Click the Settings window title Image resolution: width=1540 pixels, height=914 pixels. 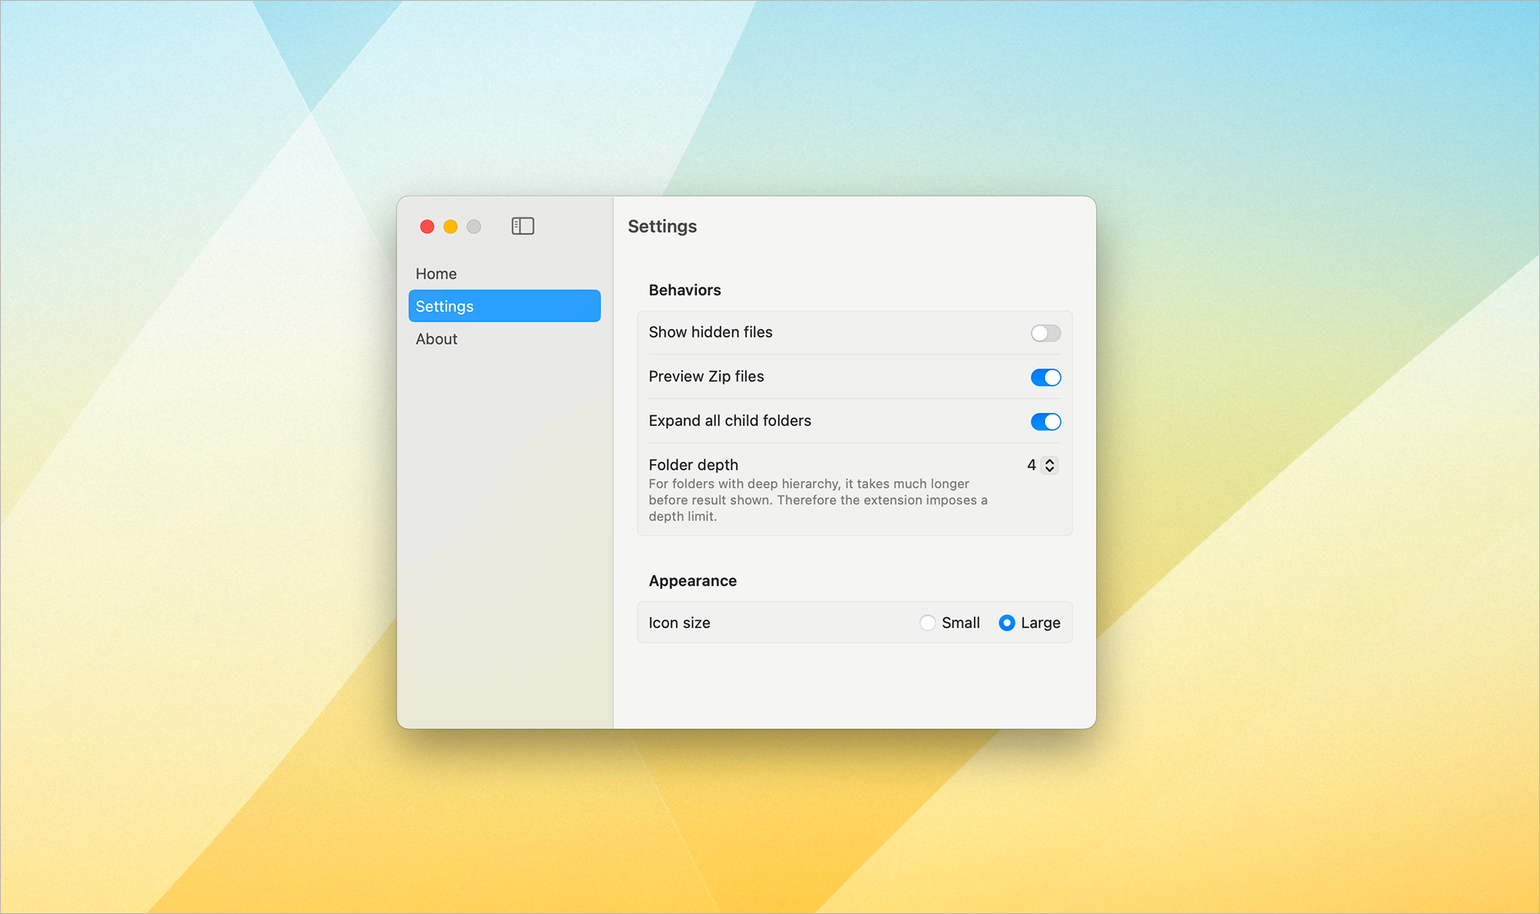point(662,226)
